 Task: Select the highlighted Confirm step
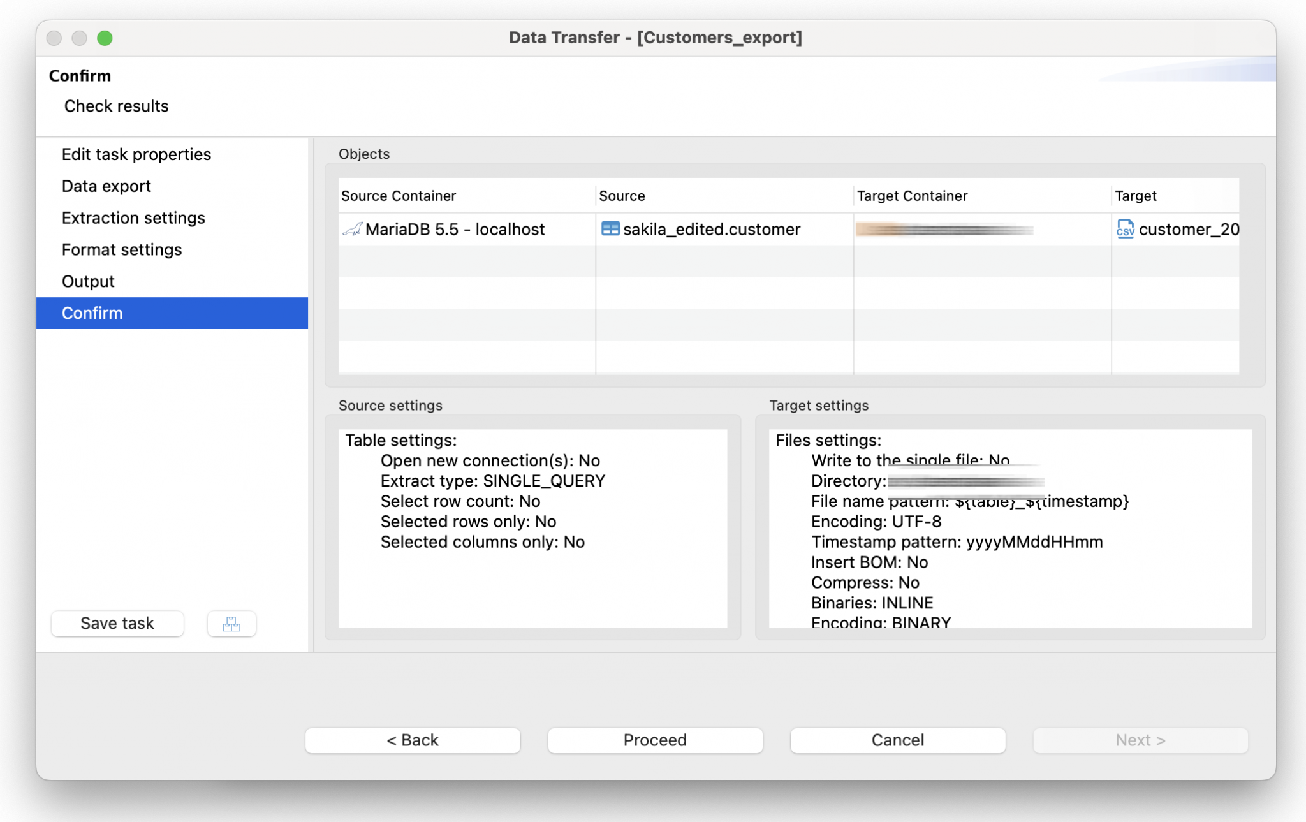click(92, 313)
